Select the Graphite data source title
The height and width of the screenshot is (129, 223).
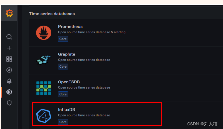[x=66, y=54]
